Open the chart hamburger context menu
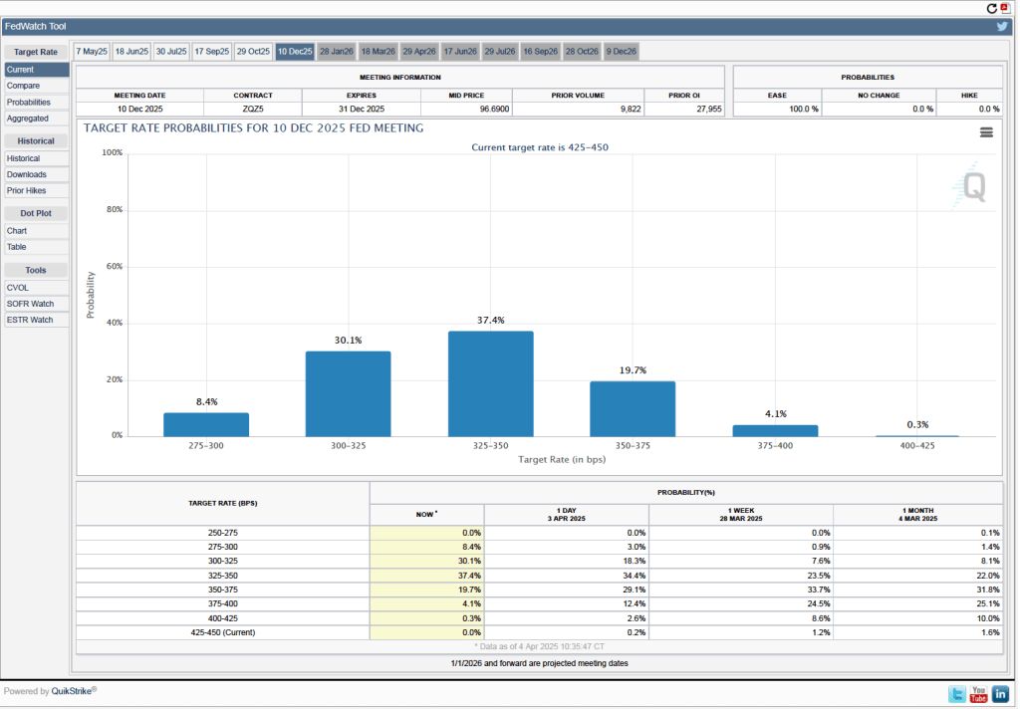The height and width of the screenshot is (709, 1020). [x=986, y=131]
